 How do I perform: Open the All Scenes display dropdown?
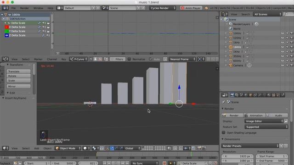click(x=267, y=14)
